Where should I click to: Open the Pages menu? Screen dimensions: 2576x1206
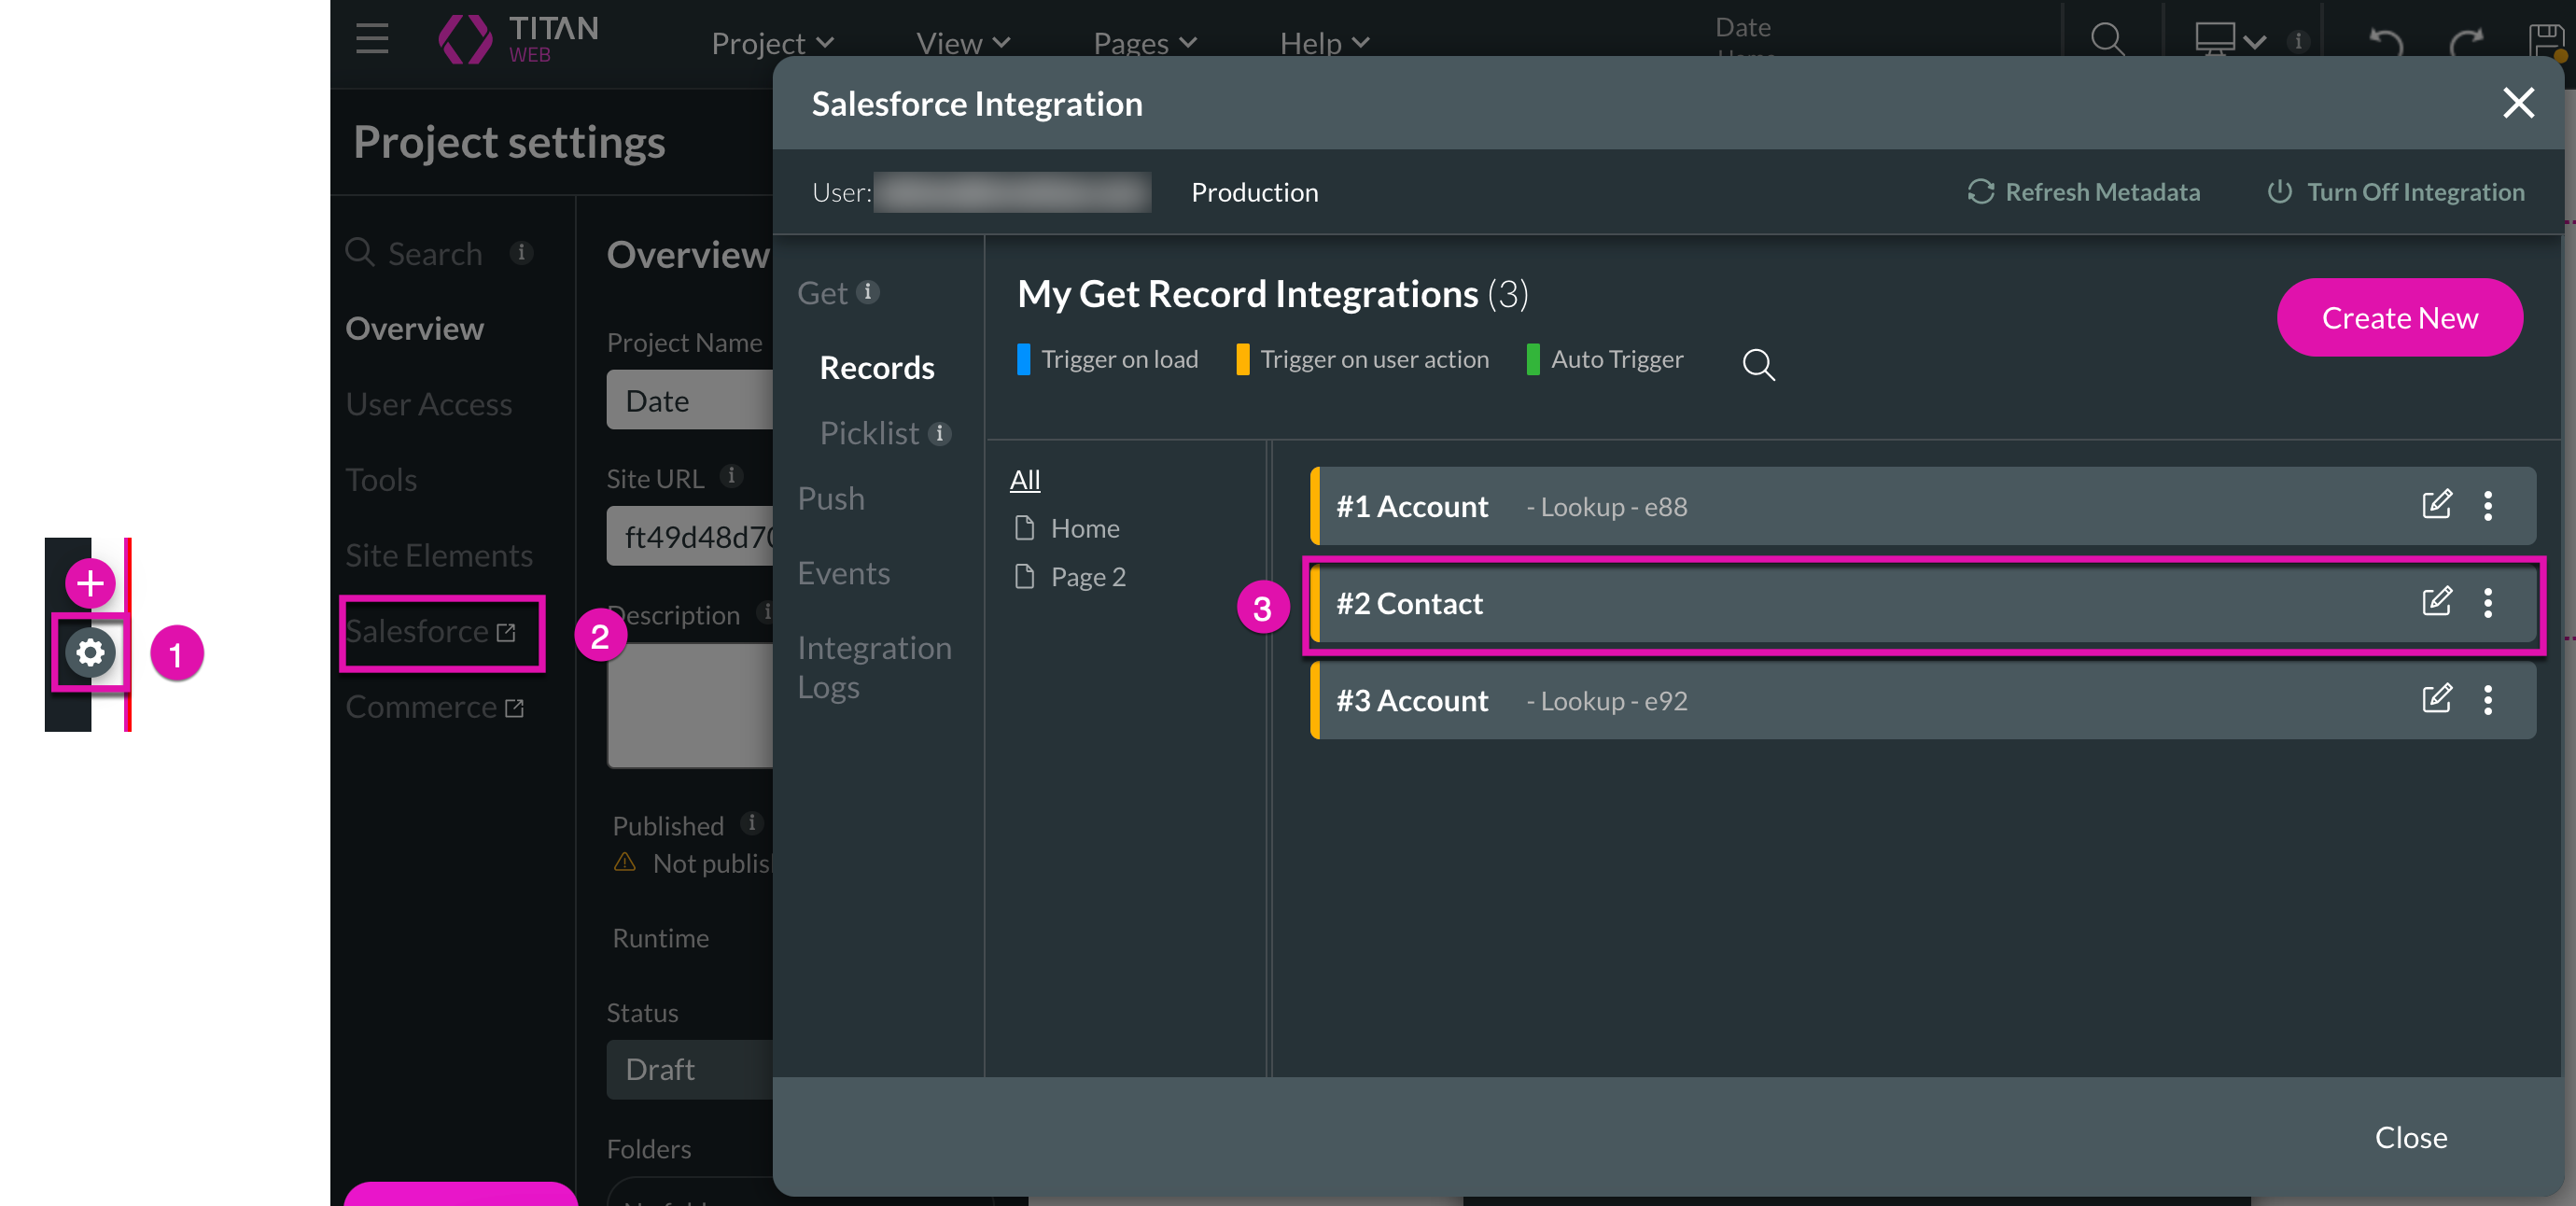[x=1145, y=43]
